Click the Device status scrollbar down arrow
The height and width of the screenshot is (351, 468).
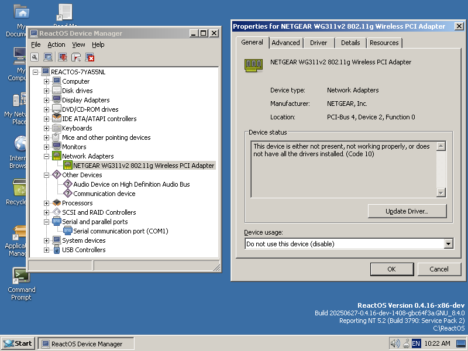click(x=441, y=192)
